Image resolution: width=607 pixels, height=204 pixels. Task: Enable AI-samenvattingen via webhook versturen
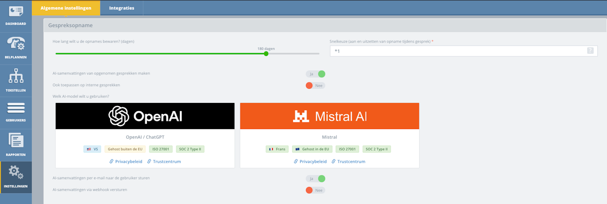click(x=315, y=190)
